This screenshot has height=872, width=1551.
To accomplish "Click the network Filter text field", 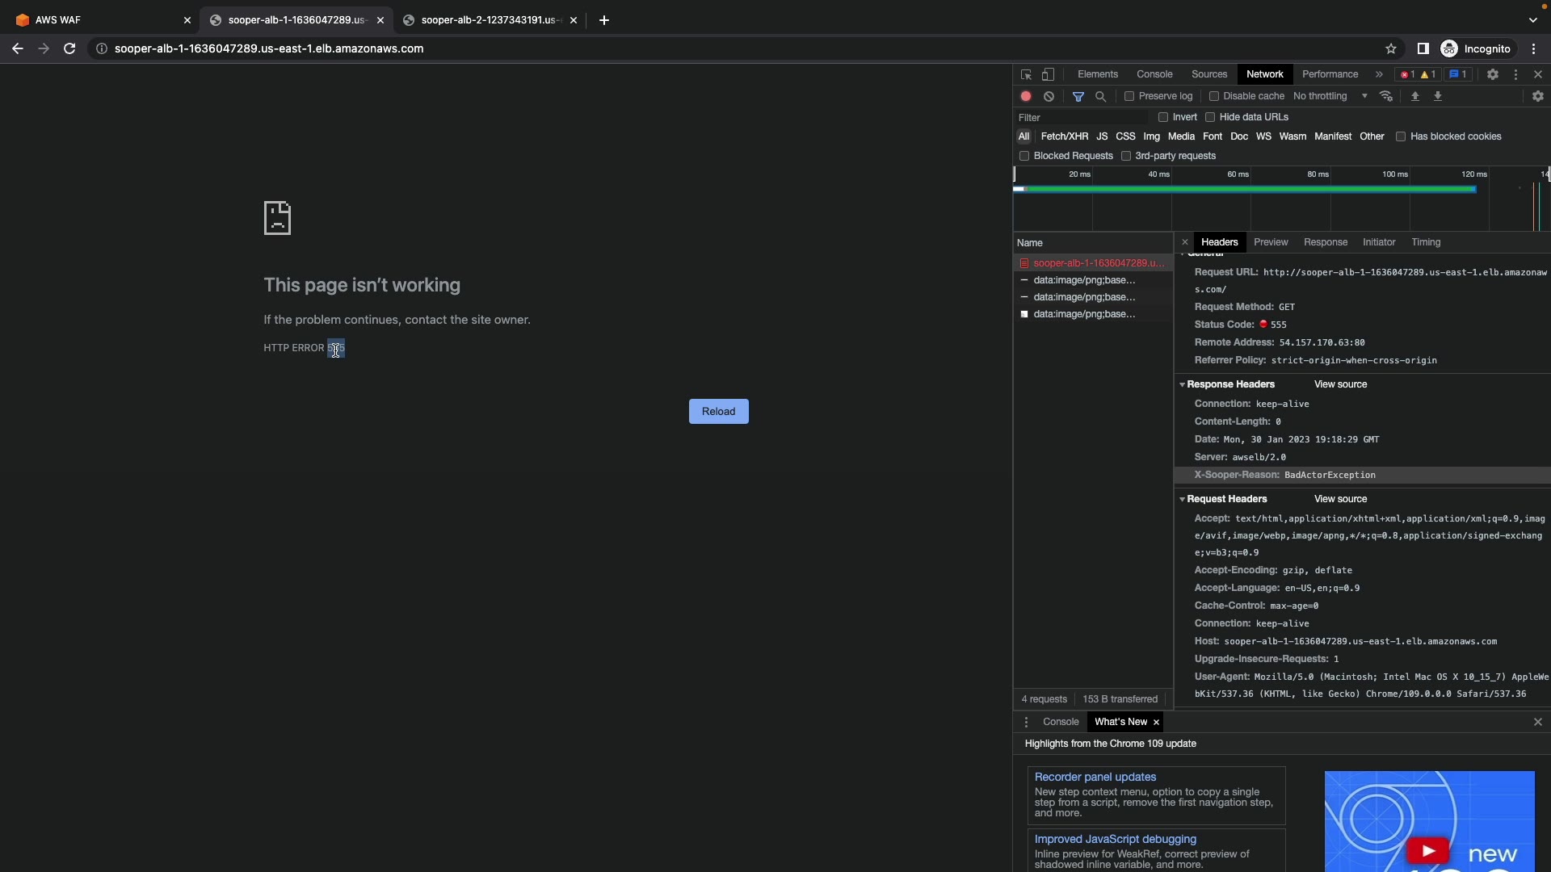I will pos(1082,118).
